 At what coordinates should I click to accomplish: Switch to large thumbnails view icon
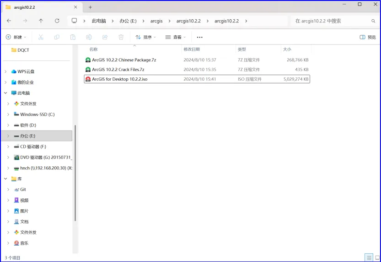[377, 257]
